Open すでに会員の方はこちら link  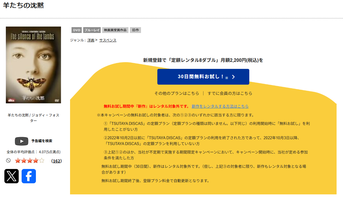[230, 93]
